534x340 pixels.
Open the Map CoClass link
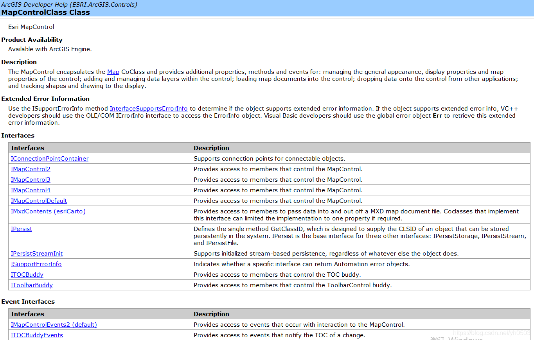tap(113, 72)
